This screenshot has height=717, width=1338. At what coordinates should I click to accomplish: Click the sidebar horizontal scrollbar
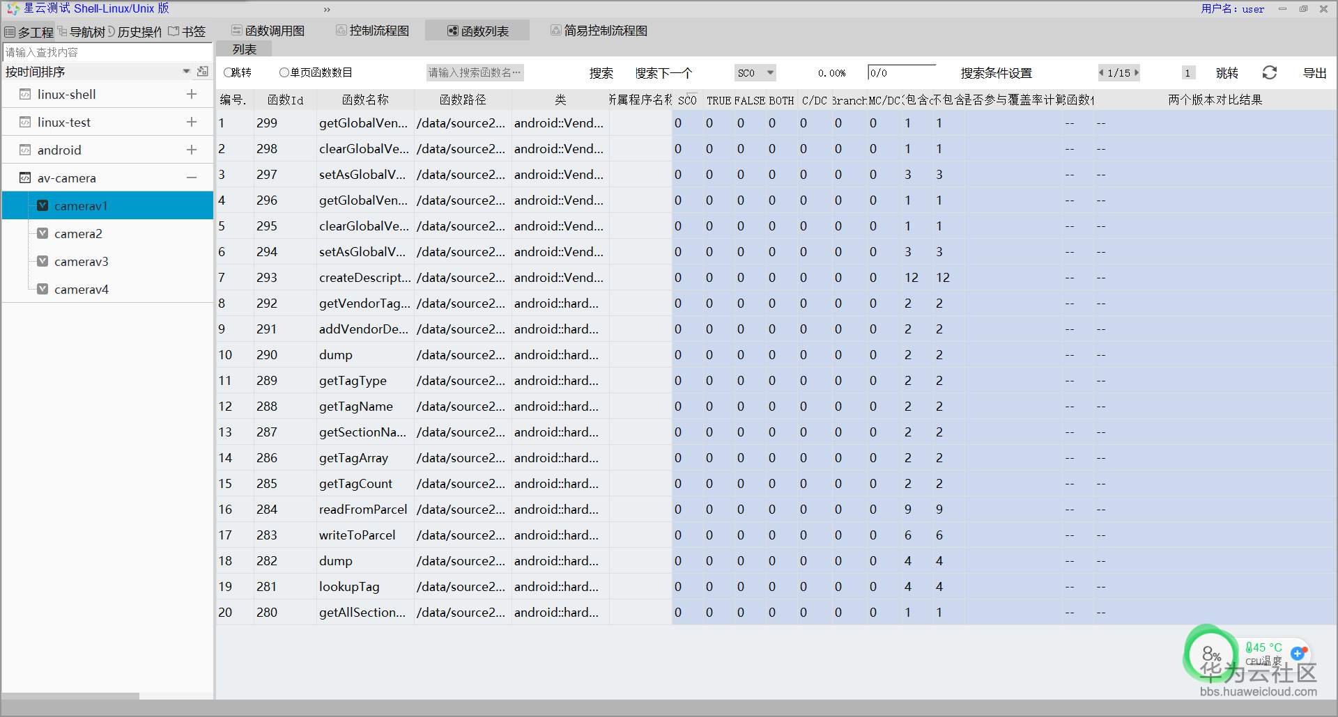[x=70, y=696]
